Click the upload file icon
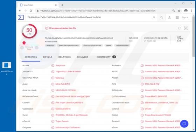196x132 pixels. point(169,18)
